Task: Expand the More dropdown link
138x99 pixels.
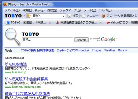Action: point(122,50)
